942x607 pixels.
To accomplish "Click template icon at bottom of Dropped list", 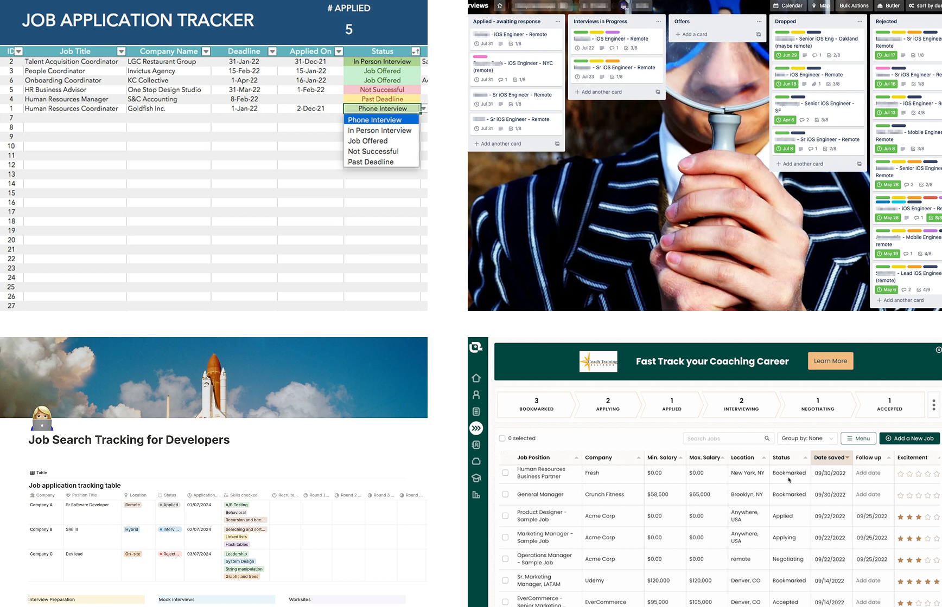I will (x=859, y=164).
